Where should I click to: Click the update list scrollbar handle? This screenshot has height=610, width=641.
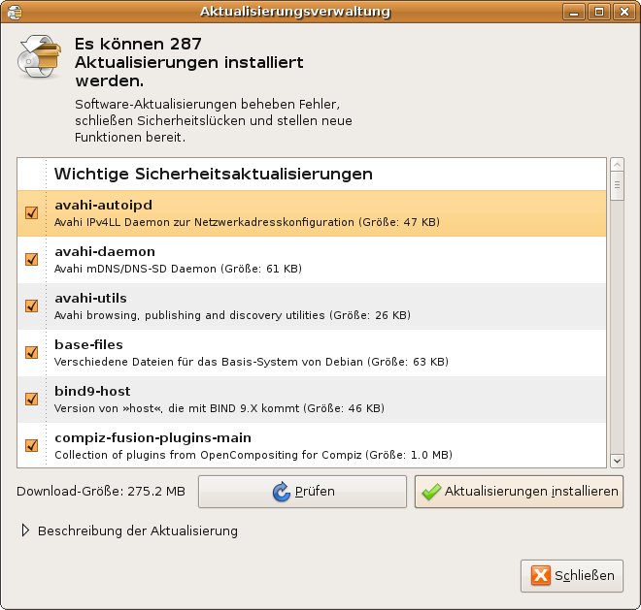(616, 184)
